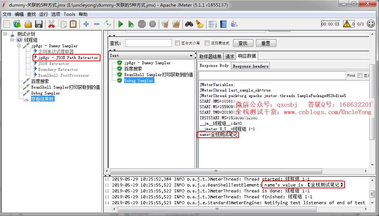
Task: Select the JSON Extractor tree node
Action: click(54, 64)
